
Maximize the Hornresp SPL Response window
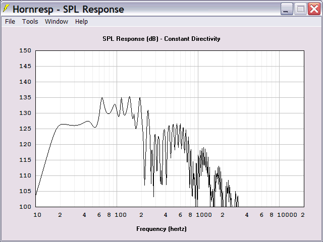300,9
